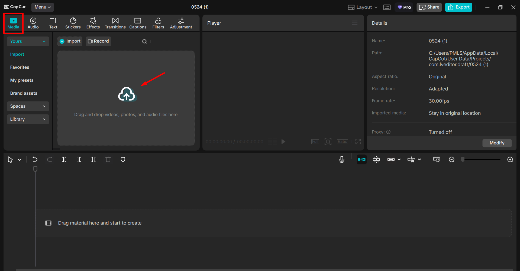
Task: Open the Filters panel
Action: (158, 23)
